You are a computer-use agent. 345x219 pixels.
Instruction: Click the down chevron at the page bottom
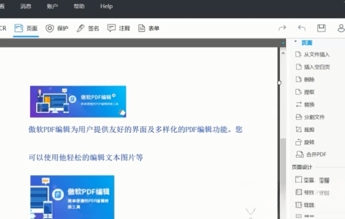250,211
